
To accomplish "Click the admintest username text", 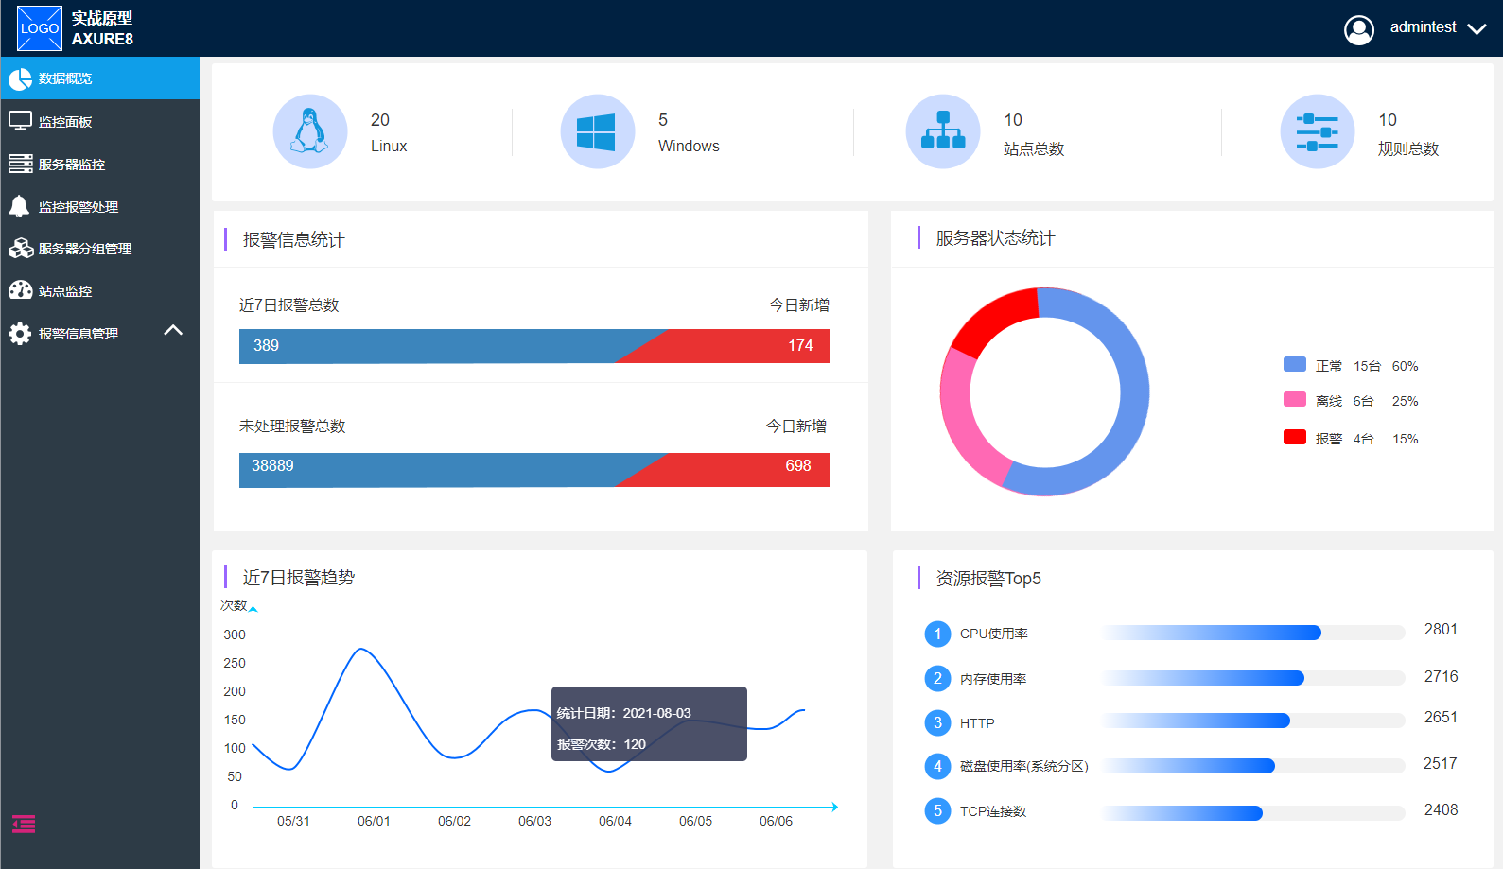I will point(1423,27).
